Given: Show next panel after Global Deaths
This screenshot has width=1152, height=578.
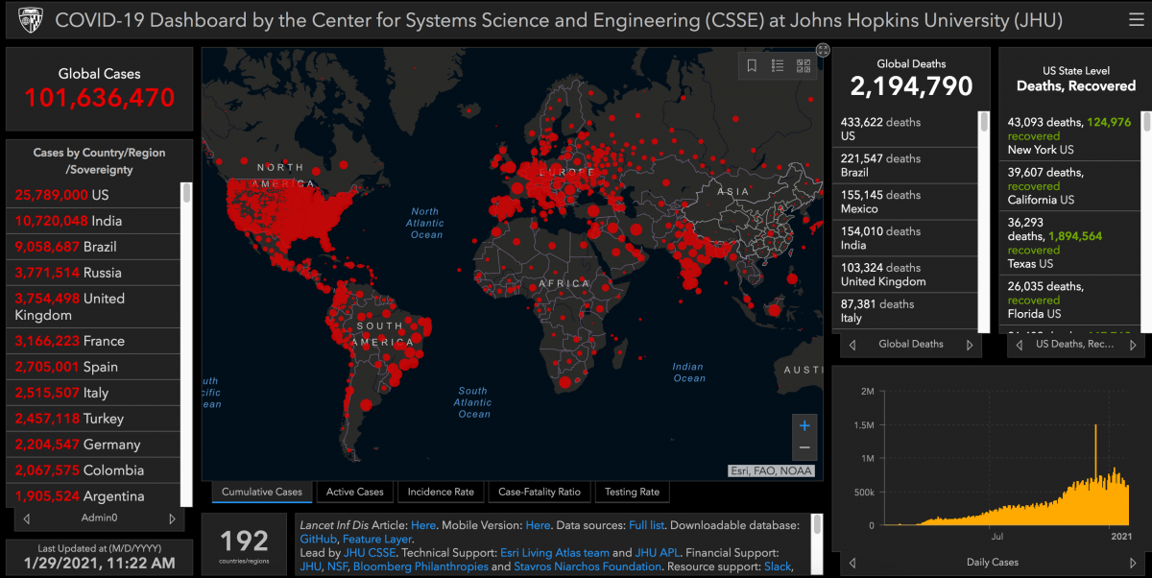Looking at the screenshot, I should tap(970, 345).
